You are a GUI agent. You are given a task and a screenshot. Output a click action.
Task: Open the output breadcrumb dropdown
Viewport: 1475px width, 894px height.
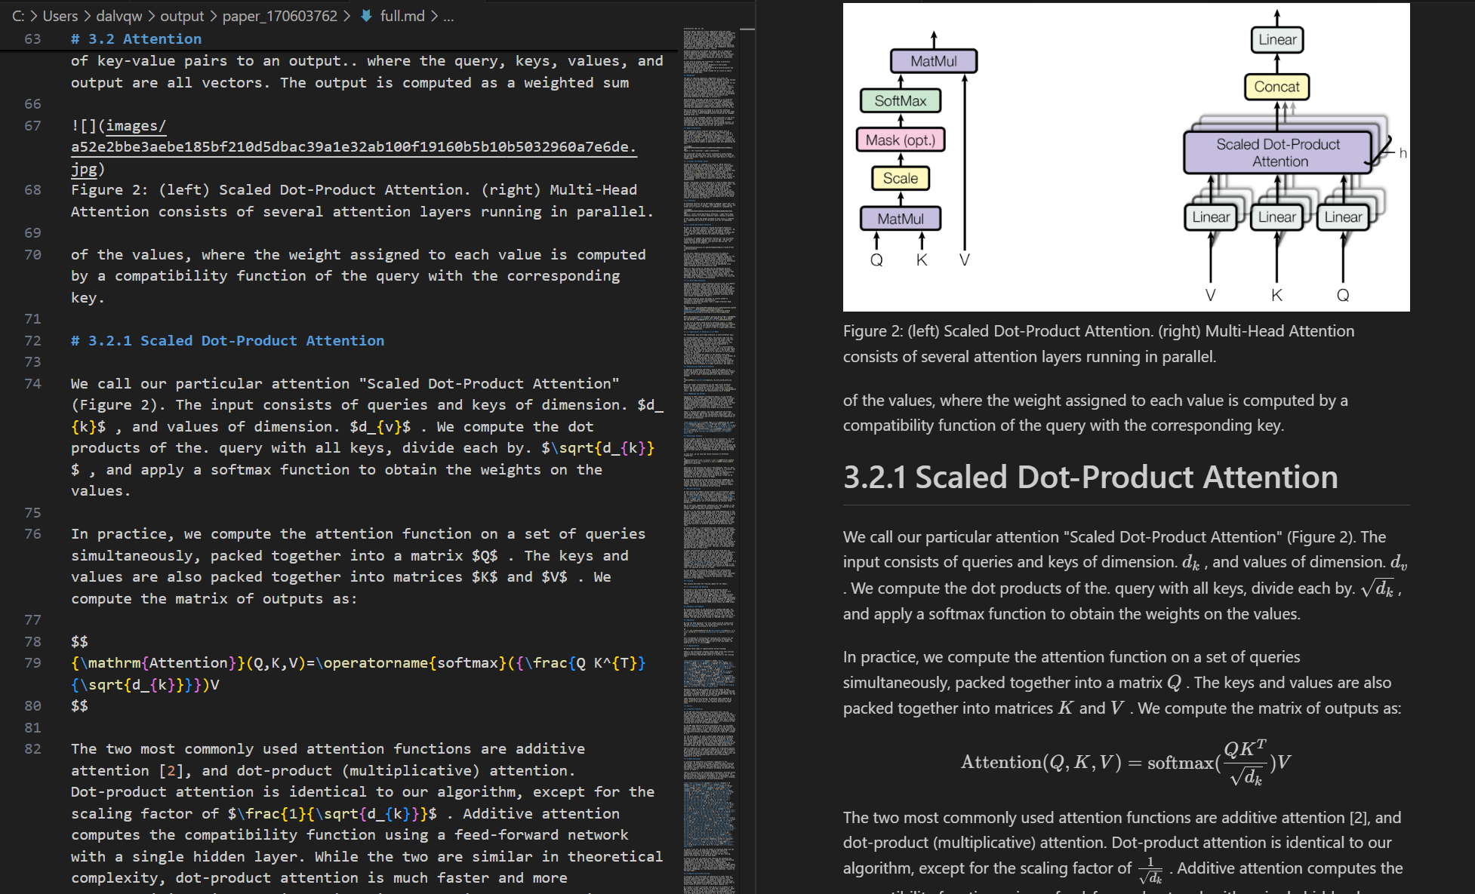pos(183,15)
